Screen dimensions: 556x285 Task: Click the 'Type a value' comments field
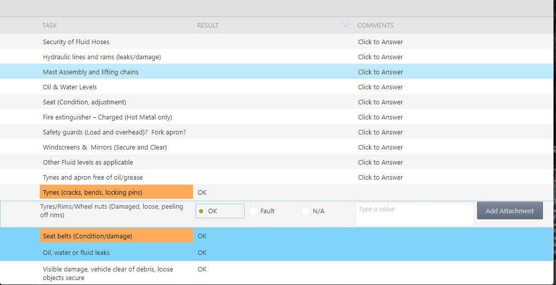point(415,214)
